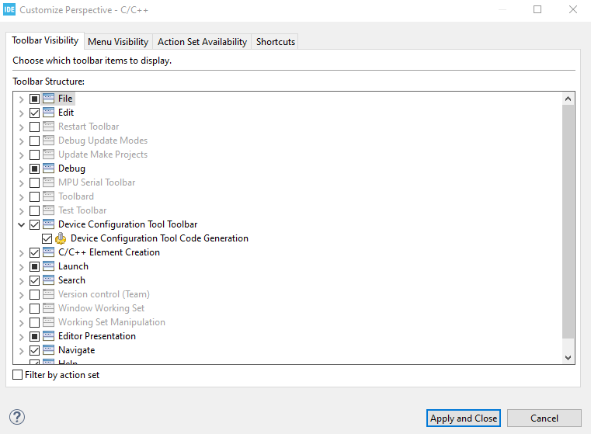Click the File toolbar icon
This screenshot has height=434, width=591.
click(x=48, y=99)
